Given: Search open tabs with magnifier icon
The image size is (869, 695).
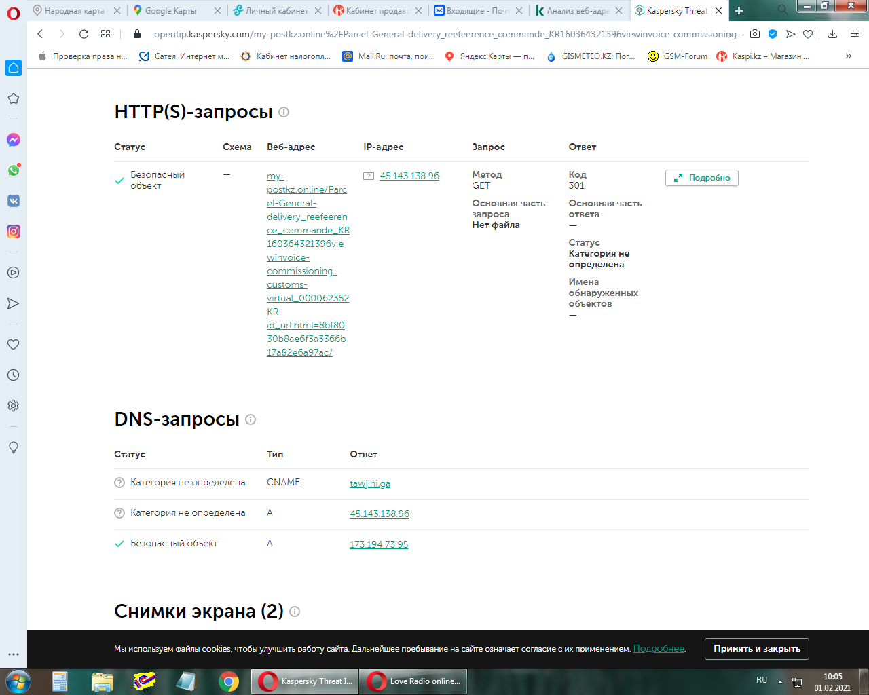Looking at the screenshot, I should click(782, 10).
